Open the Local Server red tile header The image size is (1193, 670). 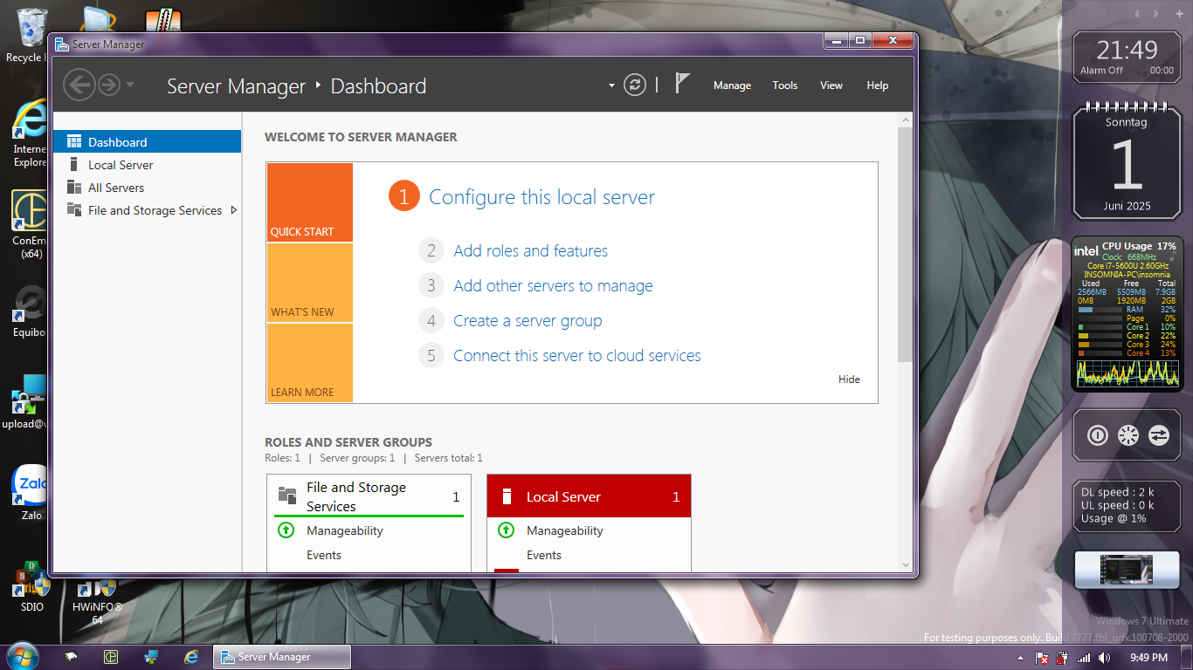coord(589,496)
